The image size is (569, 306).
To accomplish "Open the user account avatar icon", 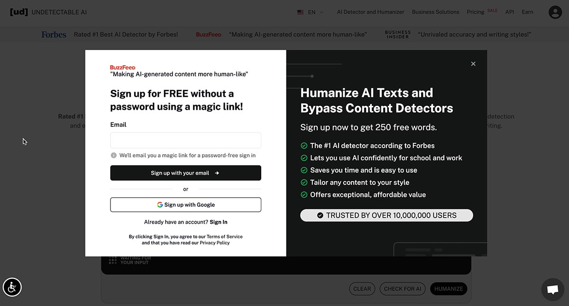I will tap(555, 12).
